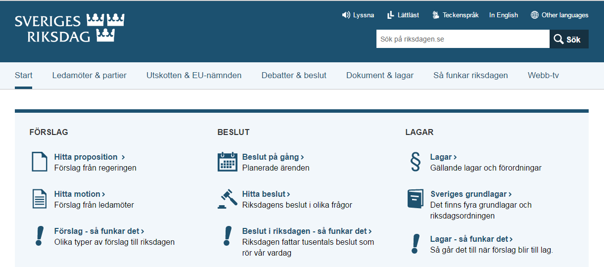This screenshot has height=267, width=604.
Task: Open the Ledamöter & partier menu
Action: (x=90, y=76)
